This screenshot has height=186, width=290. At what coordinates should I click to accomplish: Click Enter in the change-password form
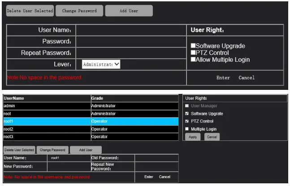click(149, 177)
